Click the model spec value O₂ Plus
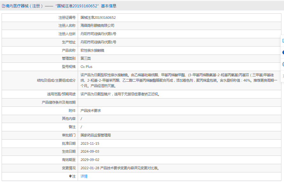Viewport: 284px width, 182px height. 86,67
